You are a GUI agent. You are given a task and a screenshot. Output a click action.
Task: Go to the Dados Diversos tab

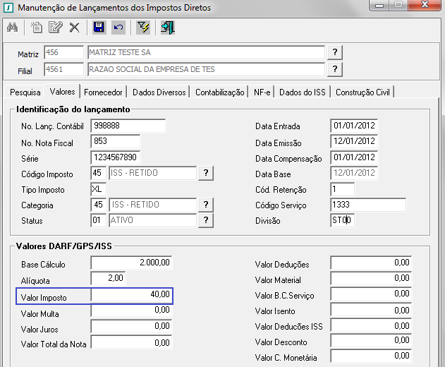point(159,92)
